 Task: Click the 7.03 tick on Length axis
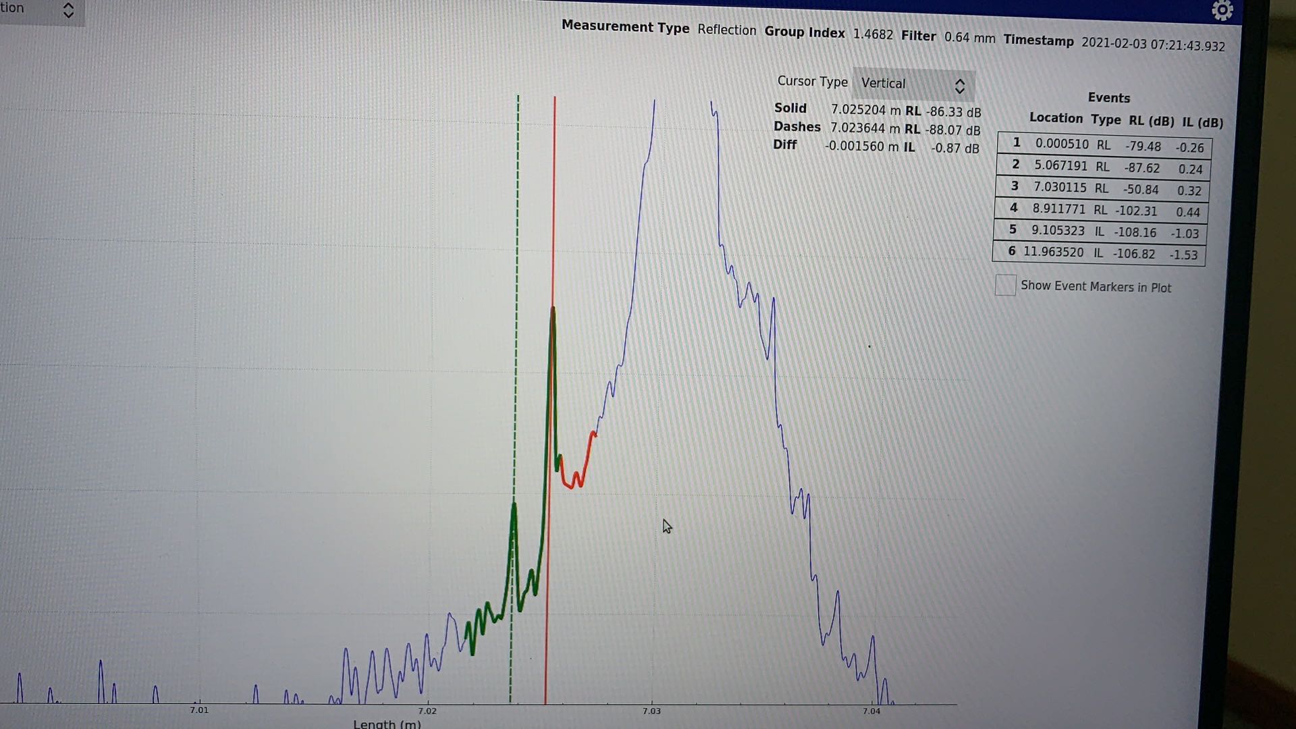[x=651, y=711]
